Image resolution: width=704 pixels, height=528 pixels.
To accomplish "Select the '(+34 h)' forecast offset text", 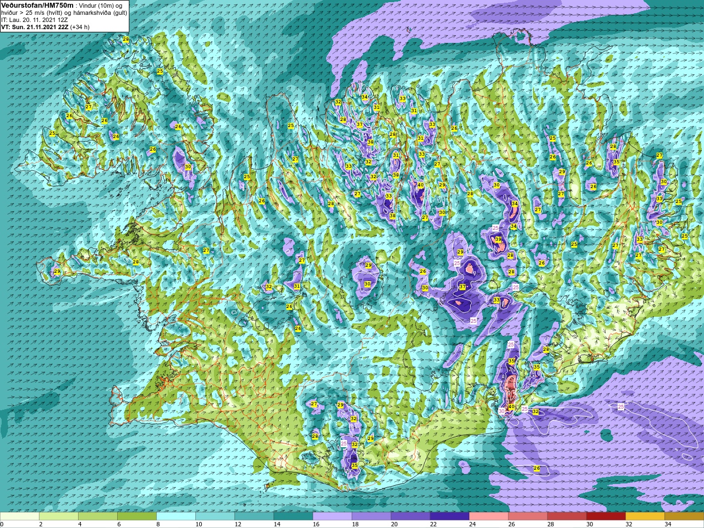I will [80, 26].
